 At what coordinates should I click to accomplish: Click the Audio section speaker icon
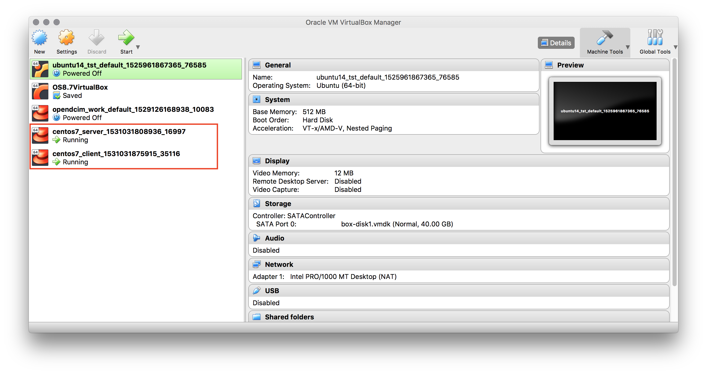pyautogui.click(x=256, y=238)
